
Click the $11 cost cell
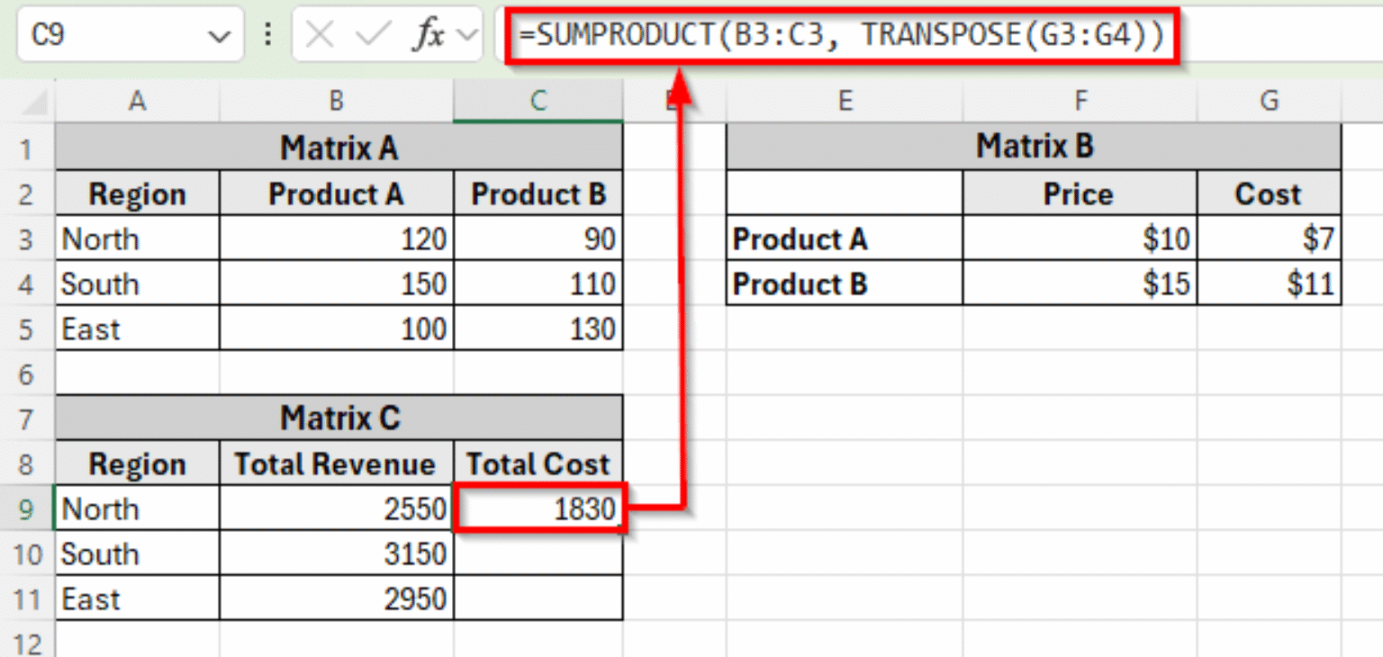coord(1269,283)
